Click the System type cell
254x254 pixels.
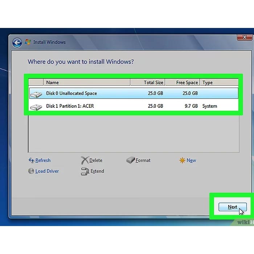[x=210, y=106]
